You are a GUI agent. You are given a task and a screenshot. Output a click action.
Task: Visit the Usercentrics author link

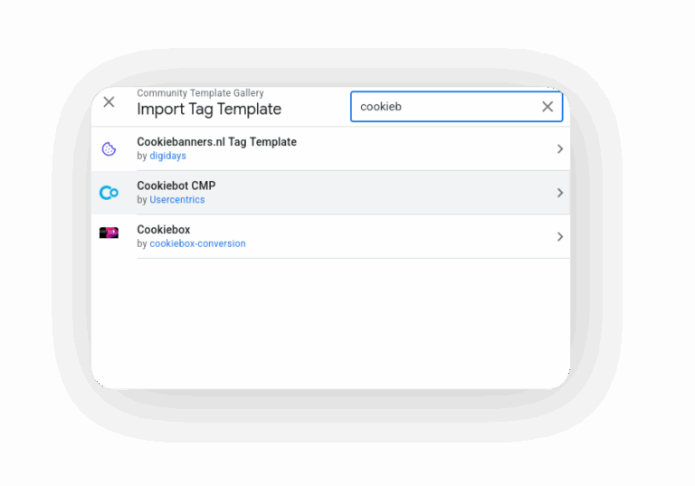tap(176, 199)
